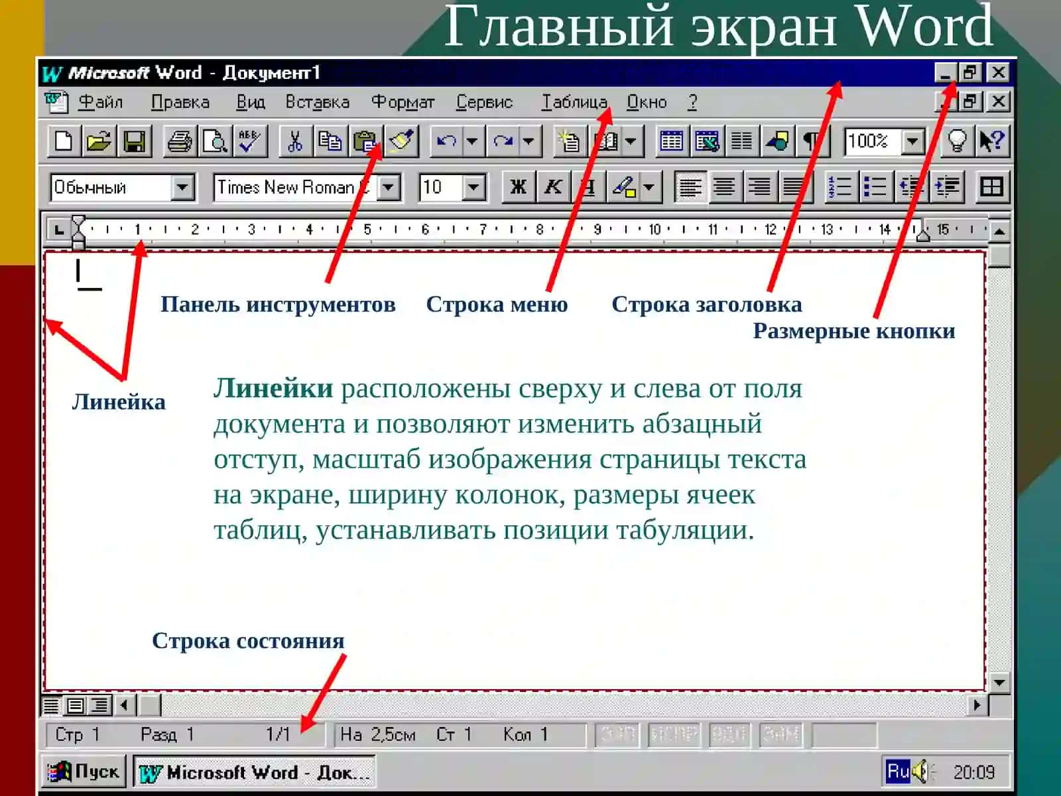
Task: Open the highlight color dropdown arrow
Action: pyautogui.click(x=649, y=187)
